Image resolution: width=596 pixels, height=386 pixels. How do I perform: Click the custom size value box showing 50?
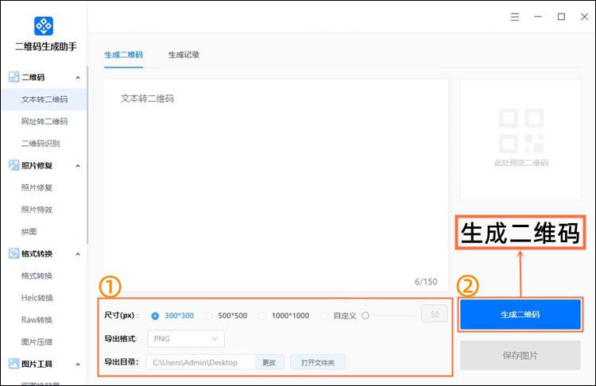(434, 314)
